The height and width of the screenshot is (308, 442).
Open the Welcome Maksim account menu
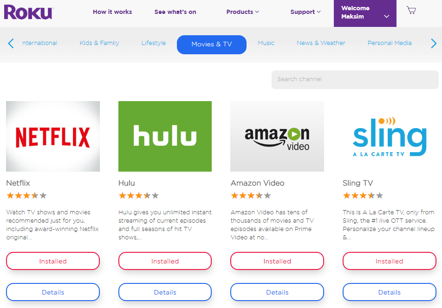point(365,13)
